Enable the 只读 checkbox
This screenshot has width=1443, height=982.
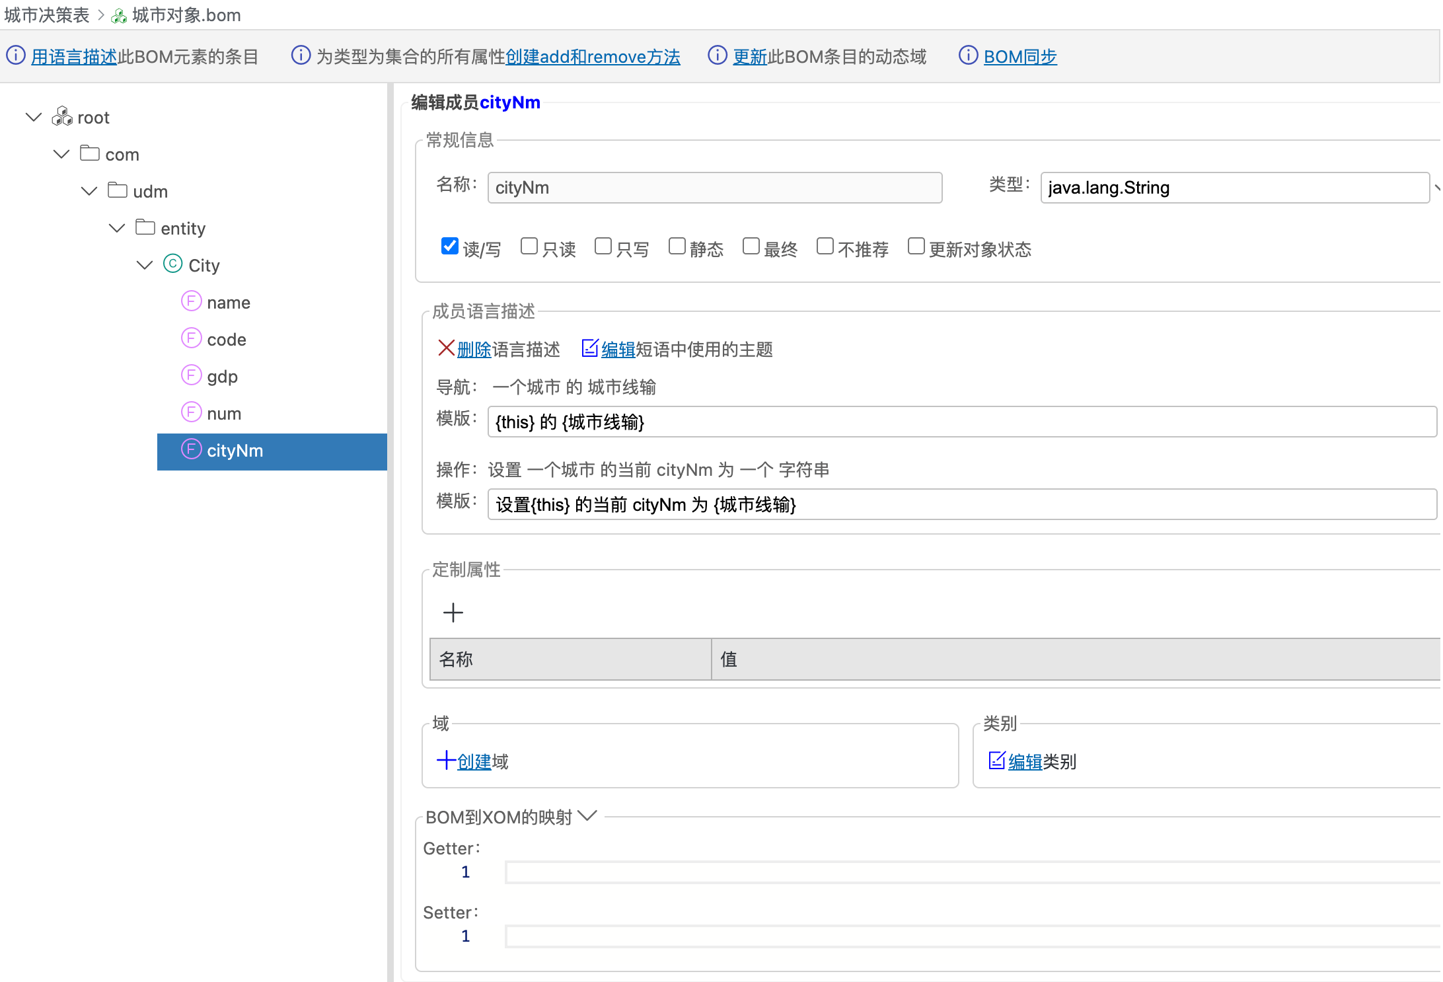(529, 246)
